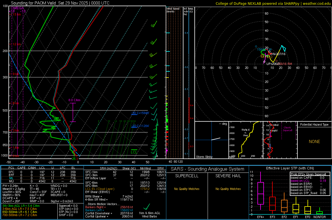Click the blue 'Bunkers Left =' label
Viewport: 332px width, 220px height.
(95, 210)
